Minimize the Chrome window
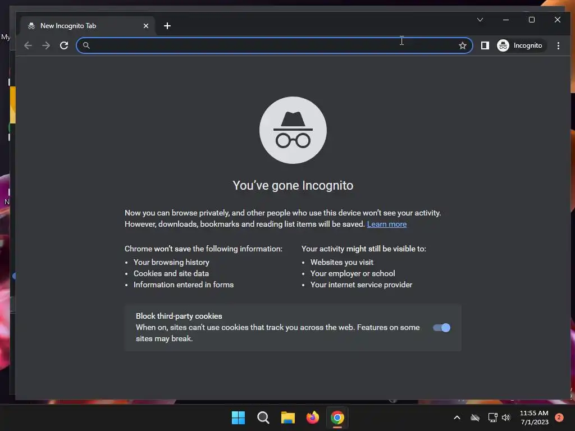 click(x=506, y=20)
